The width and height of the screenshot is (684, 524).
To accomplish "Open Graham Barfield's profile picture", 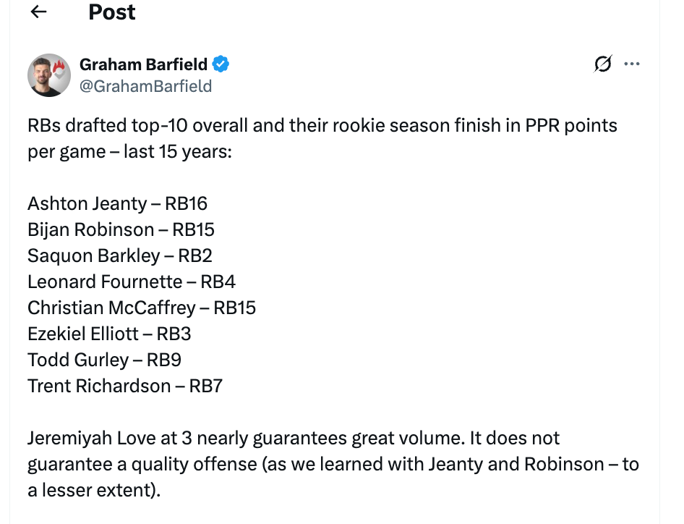I will (49, 75).
